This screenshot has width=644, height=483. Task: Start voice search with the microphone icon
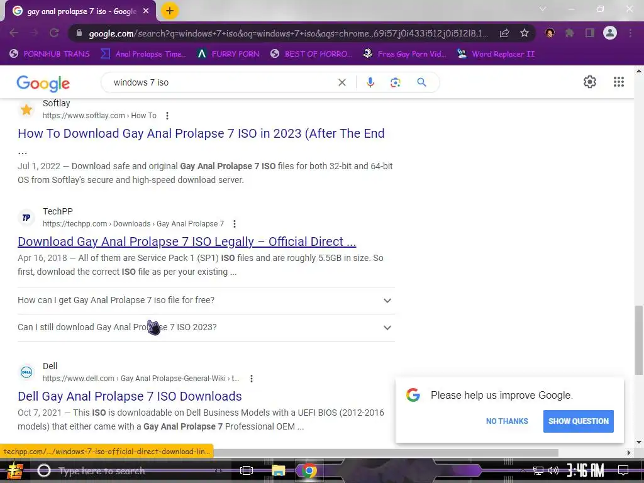click(370, 82)
